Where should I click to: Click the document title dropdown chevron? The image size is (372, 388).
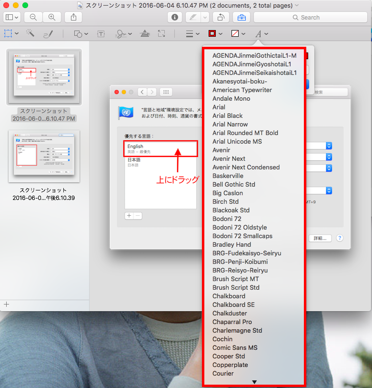(297, 5)
